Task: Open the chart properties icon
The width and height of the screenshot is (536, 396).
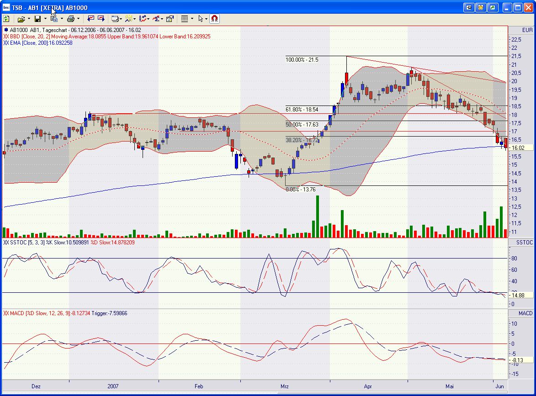Action: pyautogui.click(x=170, y=19)
